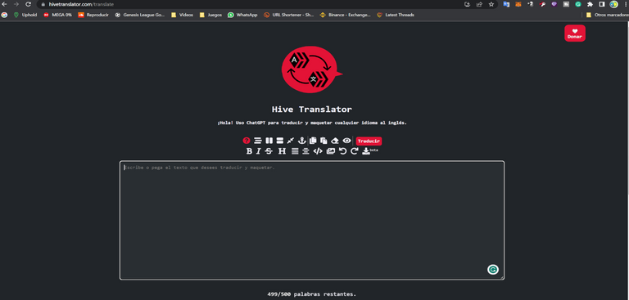Screen dimensions: 629x300
Task: Bookmark this page with the star icon
Action: [491, 4]
